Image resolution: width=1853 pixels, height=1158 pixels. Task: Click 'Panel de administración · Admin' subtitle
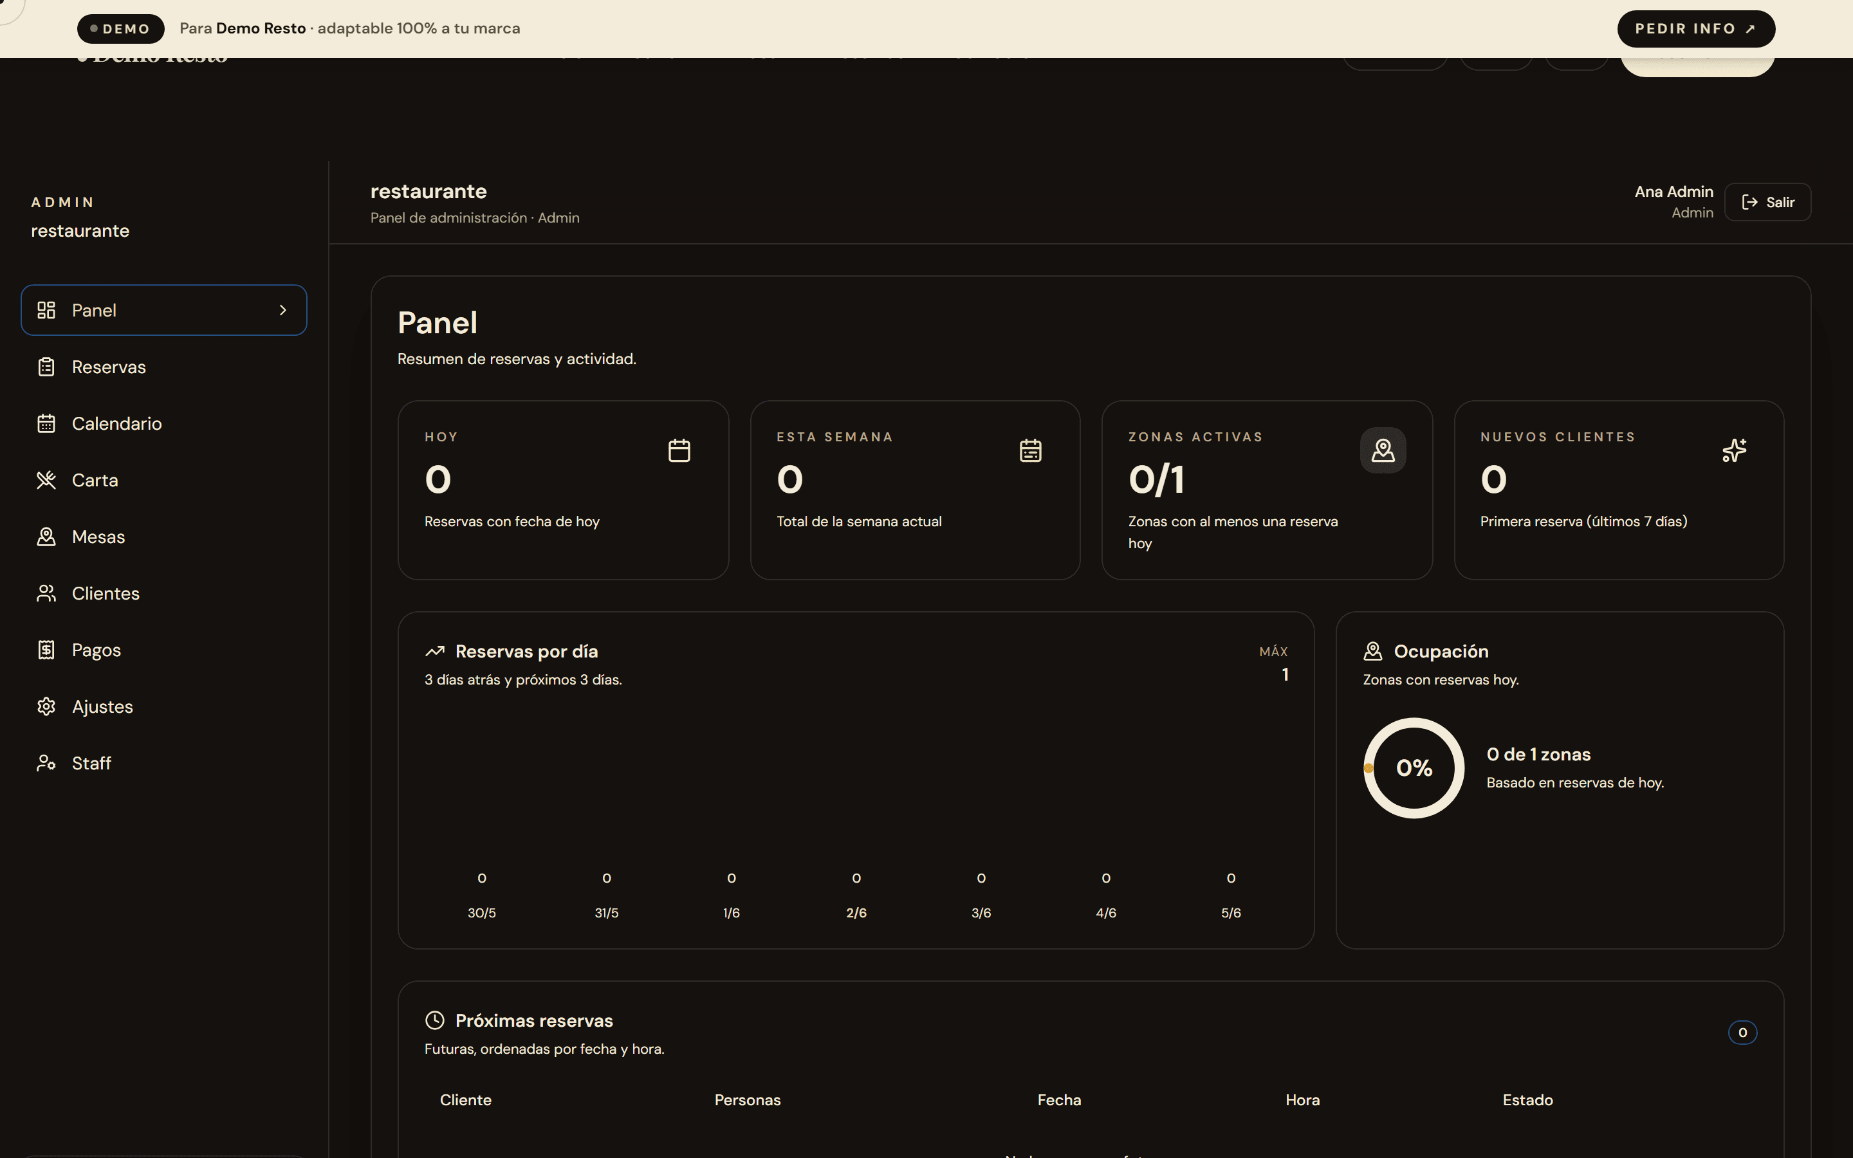pos(475,217)
